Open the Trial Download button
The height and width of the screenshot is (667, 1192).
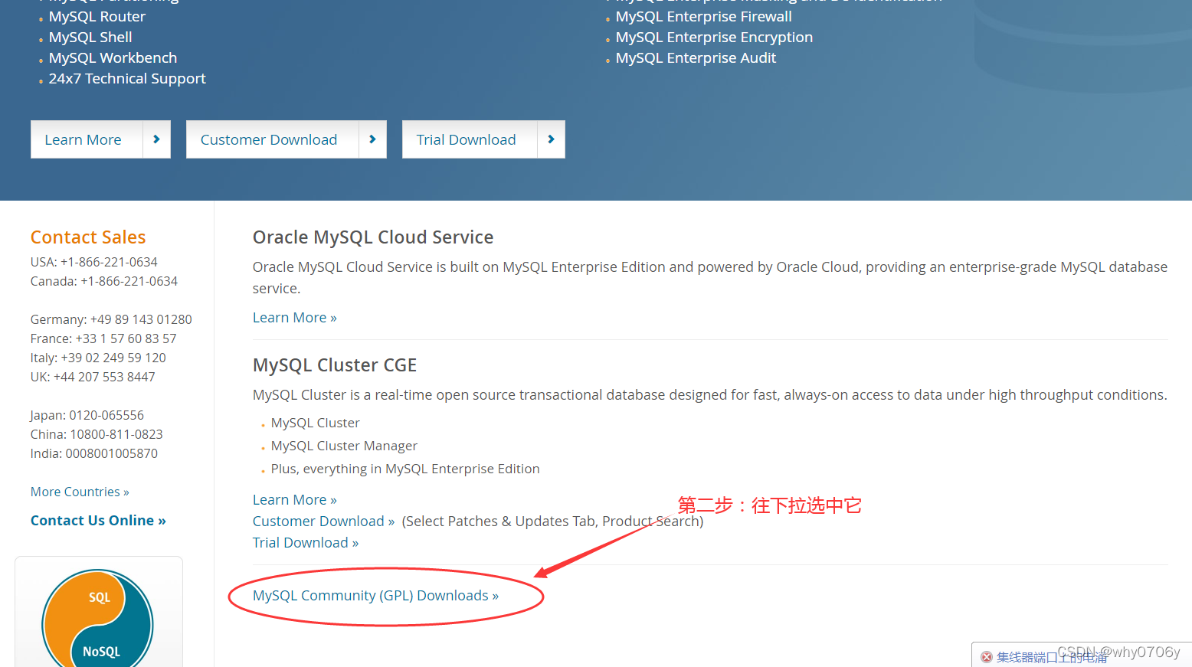[469, 139]
